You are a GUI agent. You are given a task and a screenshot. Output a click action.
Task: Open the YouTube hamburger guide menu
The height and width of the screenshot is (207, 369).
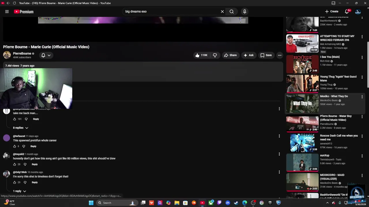(x=7, y=11)
